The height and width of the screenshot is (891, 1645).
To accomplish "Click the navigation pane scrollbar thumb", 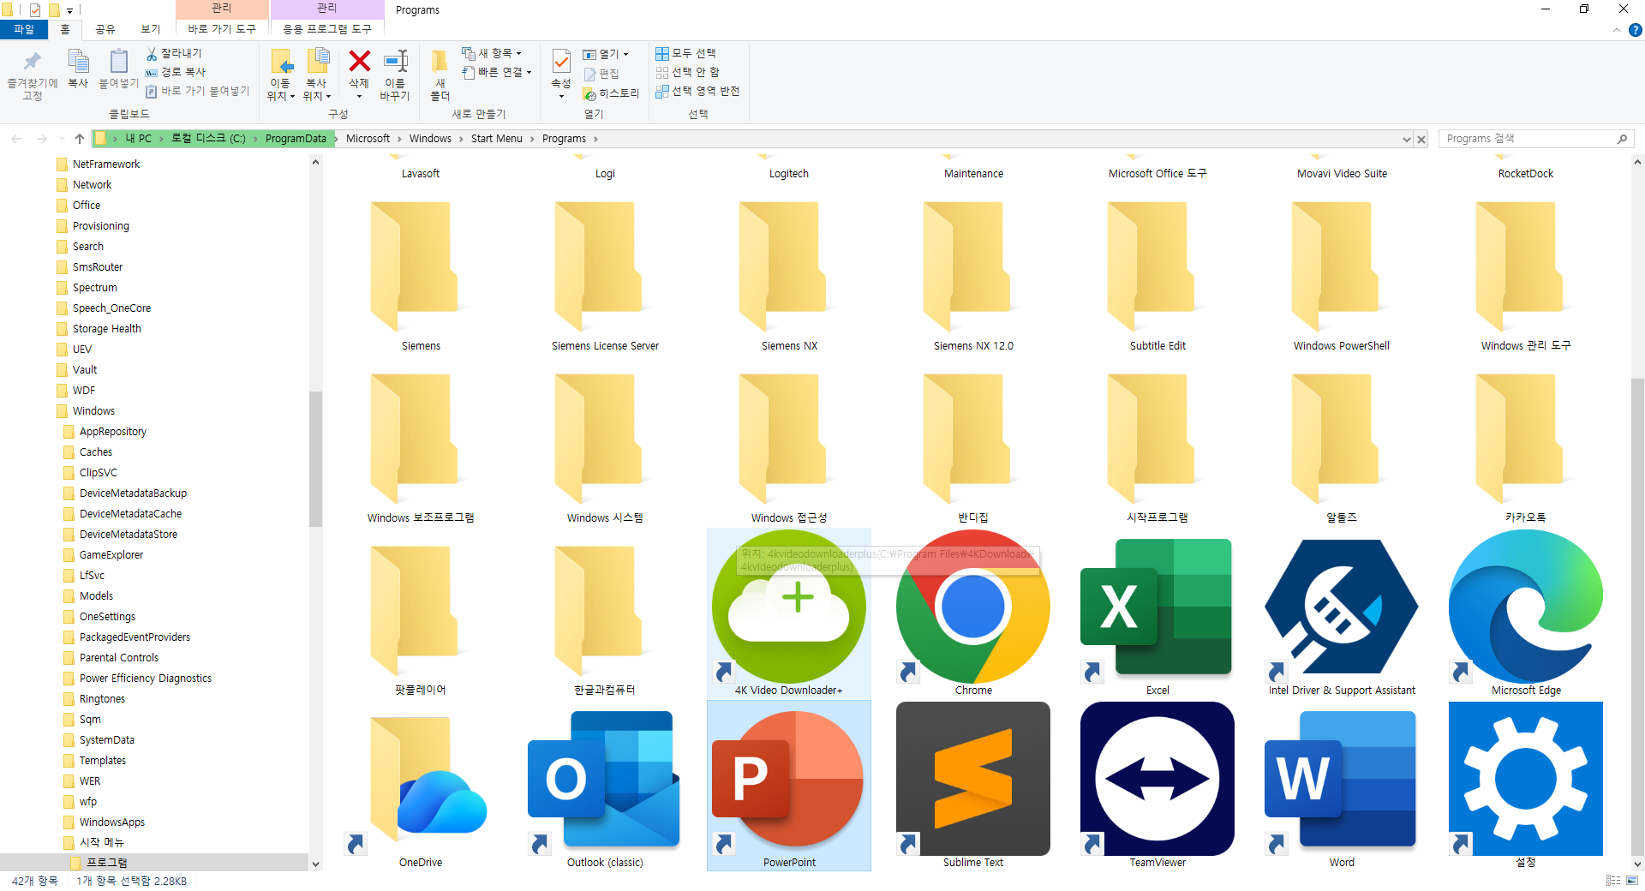I will pyautogui.click(x=315, y=458).
